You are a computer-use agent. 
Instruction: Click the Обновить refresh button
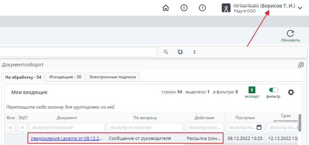(x=290, y=36)
